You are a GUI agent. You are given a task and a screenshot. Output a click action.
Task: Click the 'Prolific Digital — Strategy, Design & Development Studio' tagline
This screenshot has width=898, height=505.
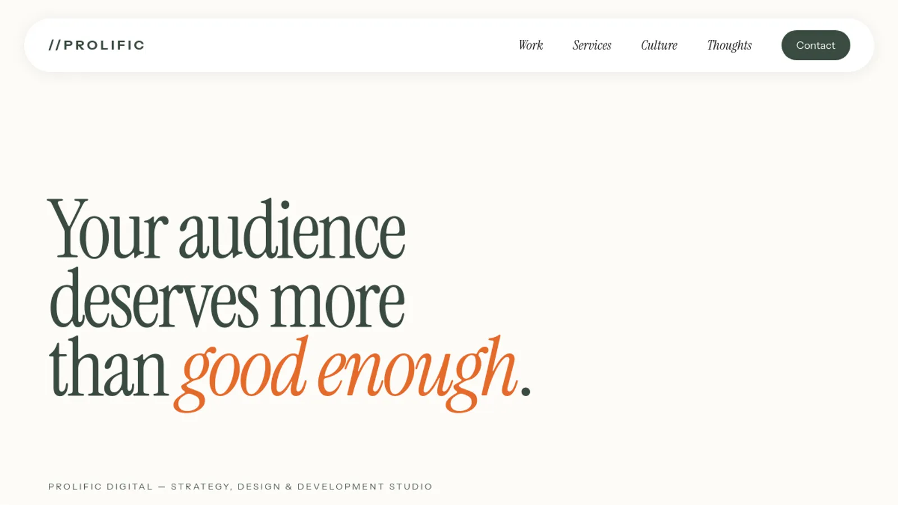240,486
